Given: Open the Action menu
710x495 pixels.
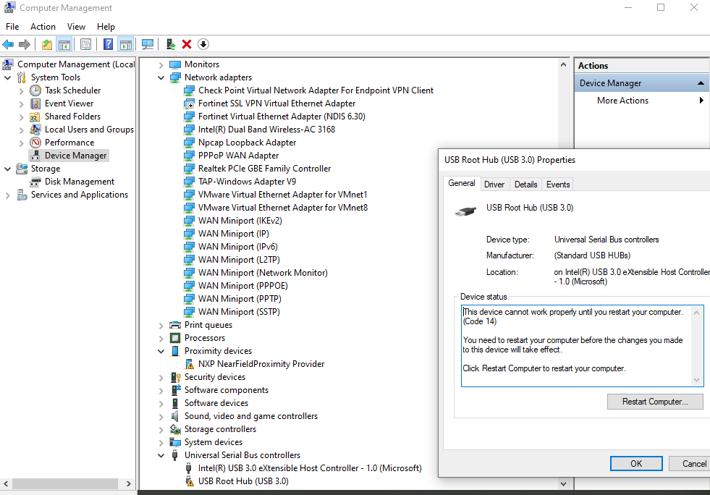Looking at the screenshot, I should (x=43, y=26).
